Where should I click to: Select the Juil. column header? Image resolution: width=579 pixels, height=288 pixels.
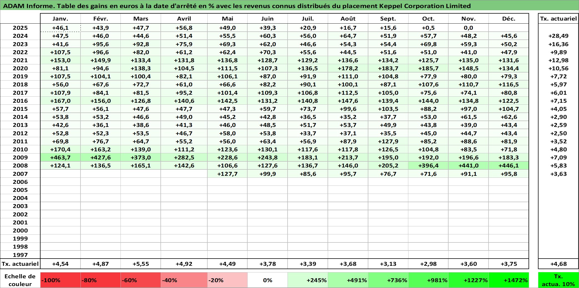point(308,19)
